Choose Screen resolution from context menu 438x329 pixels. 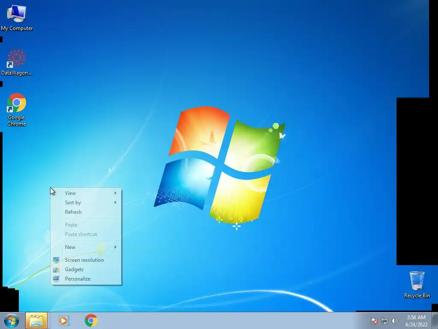[x=86, y=260]
